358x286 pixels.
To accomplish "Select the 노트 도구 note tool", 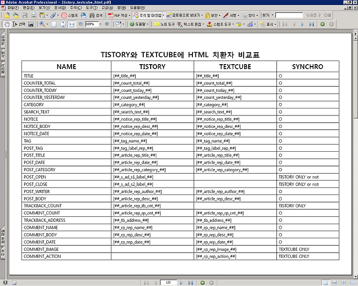I will click(165, 24).
